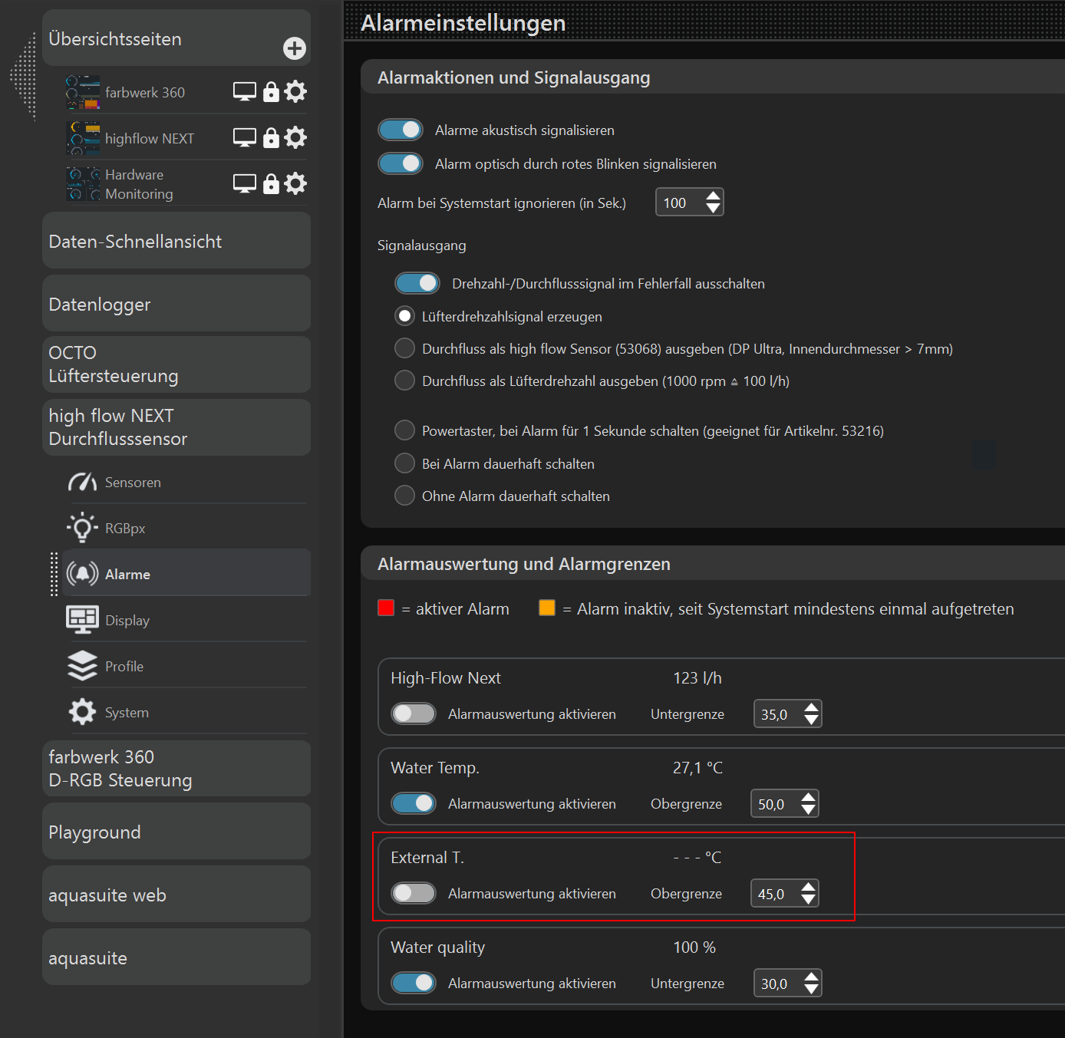Increase Water quality Untergrenze value
This screenshot has width=1065, height=1038.
tap(811, 977)
